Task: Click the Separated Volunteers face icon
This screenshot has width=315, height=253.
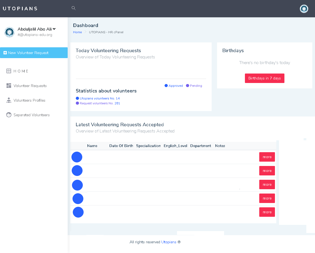Action: [x=9, y=115]
